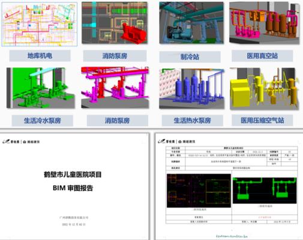Viewport: 303px width, 240px height.
Task: Open the green pipe drawing in the review table
Action: click(265, 190)
